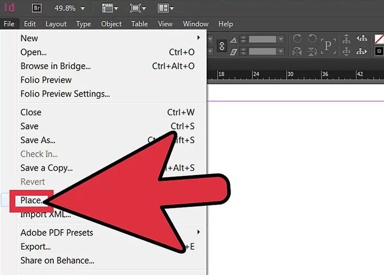
Task: Open the Edit menu
Action: point(30,24)
